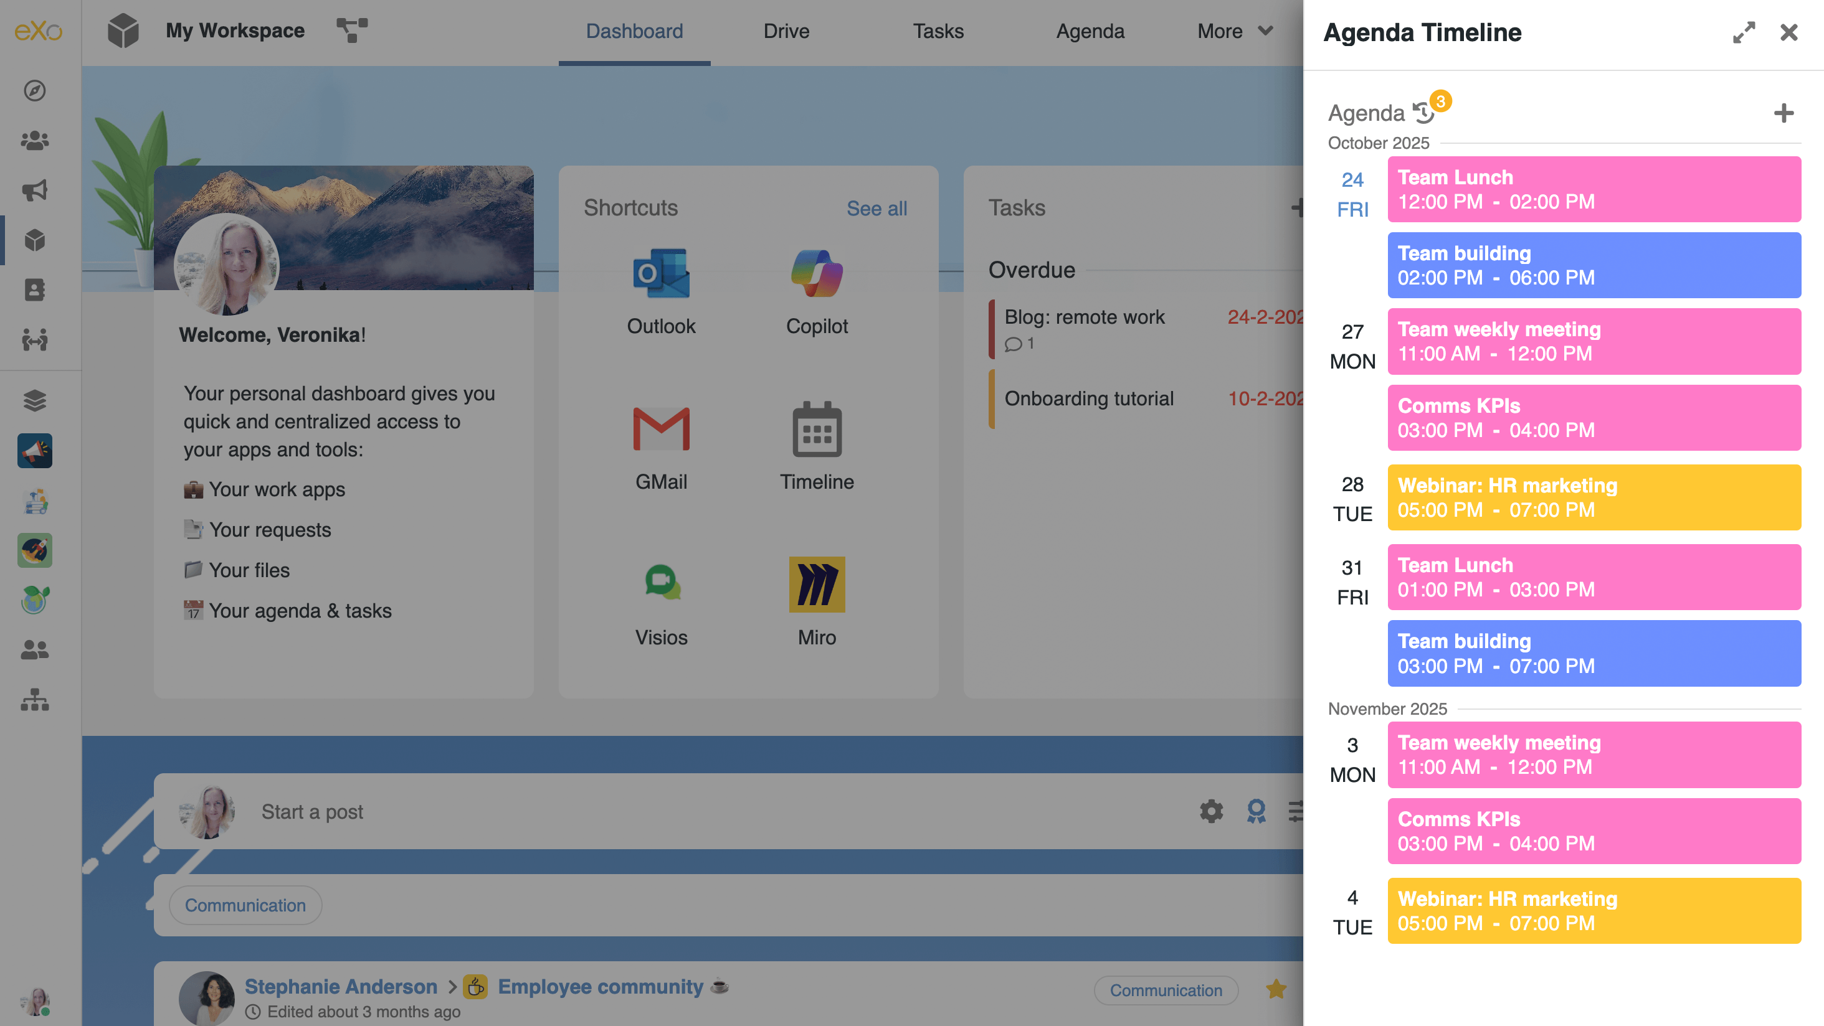Open the post settings gear icon

point(1211,811)
